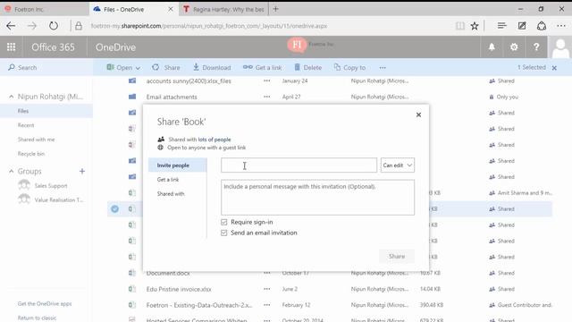The height and width of the screenshot is (322, 572).
Task: Open Recycle bin in navigation
Action: click(31, 154)
